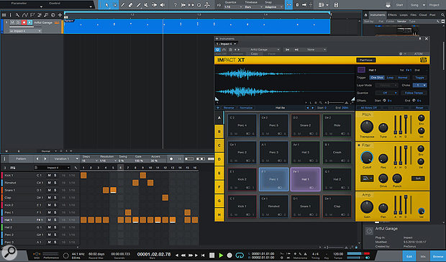This screenshot has height=262, width=446.
Task: Open the track list icon above tracks
Action: pos(4,15)
